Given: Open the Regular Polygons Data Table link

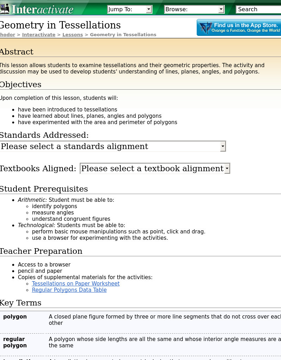Looking at the screenshot, I should pos(69,290).
